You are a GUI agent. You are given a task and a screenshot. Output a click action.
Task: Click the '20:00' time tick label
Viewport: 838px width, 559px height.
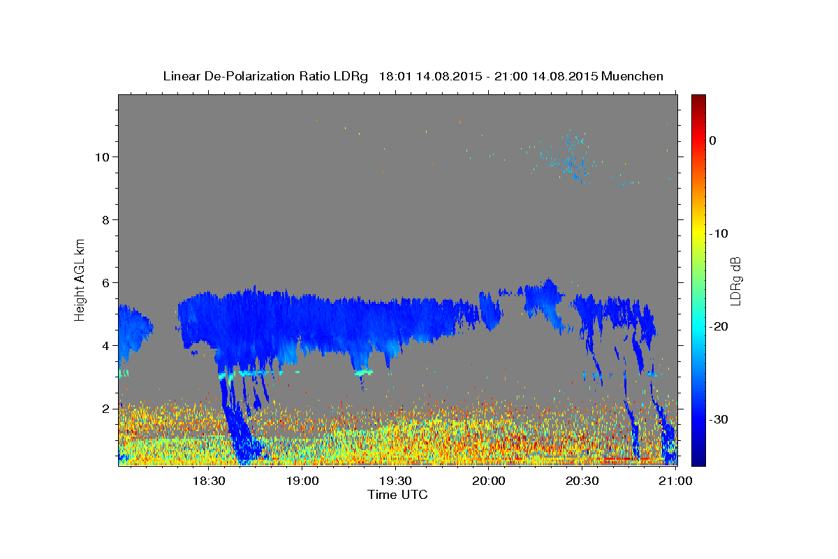click(488, 481)
